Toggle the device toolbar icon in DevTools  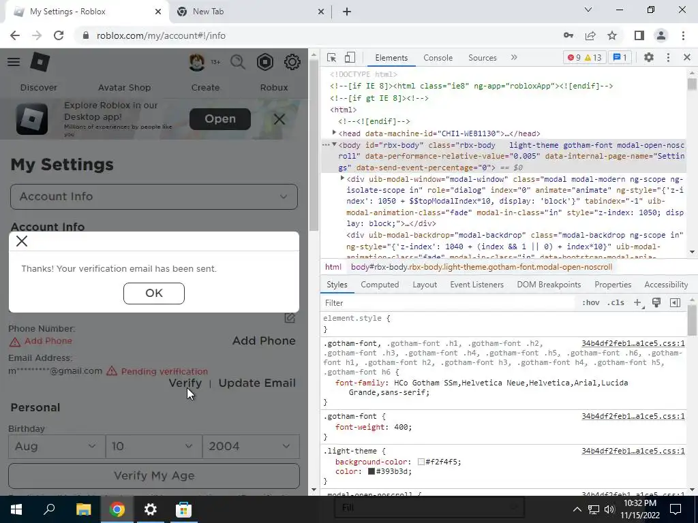350,57
